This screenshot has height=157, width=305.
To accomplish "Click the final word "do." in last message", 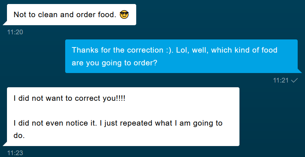I will 19,135.
